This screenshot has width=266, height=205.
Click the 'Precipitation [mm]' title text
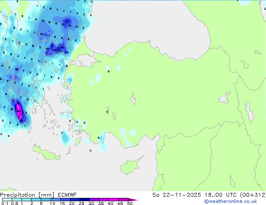tap(27, 195)
